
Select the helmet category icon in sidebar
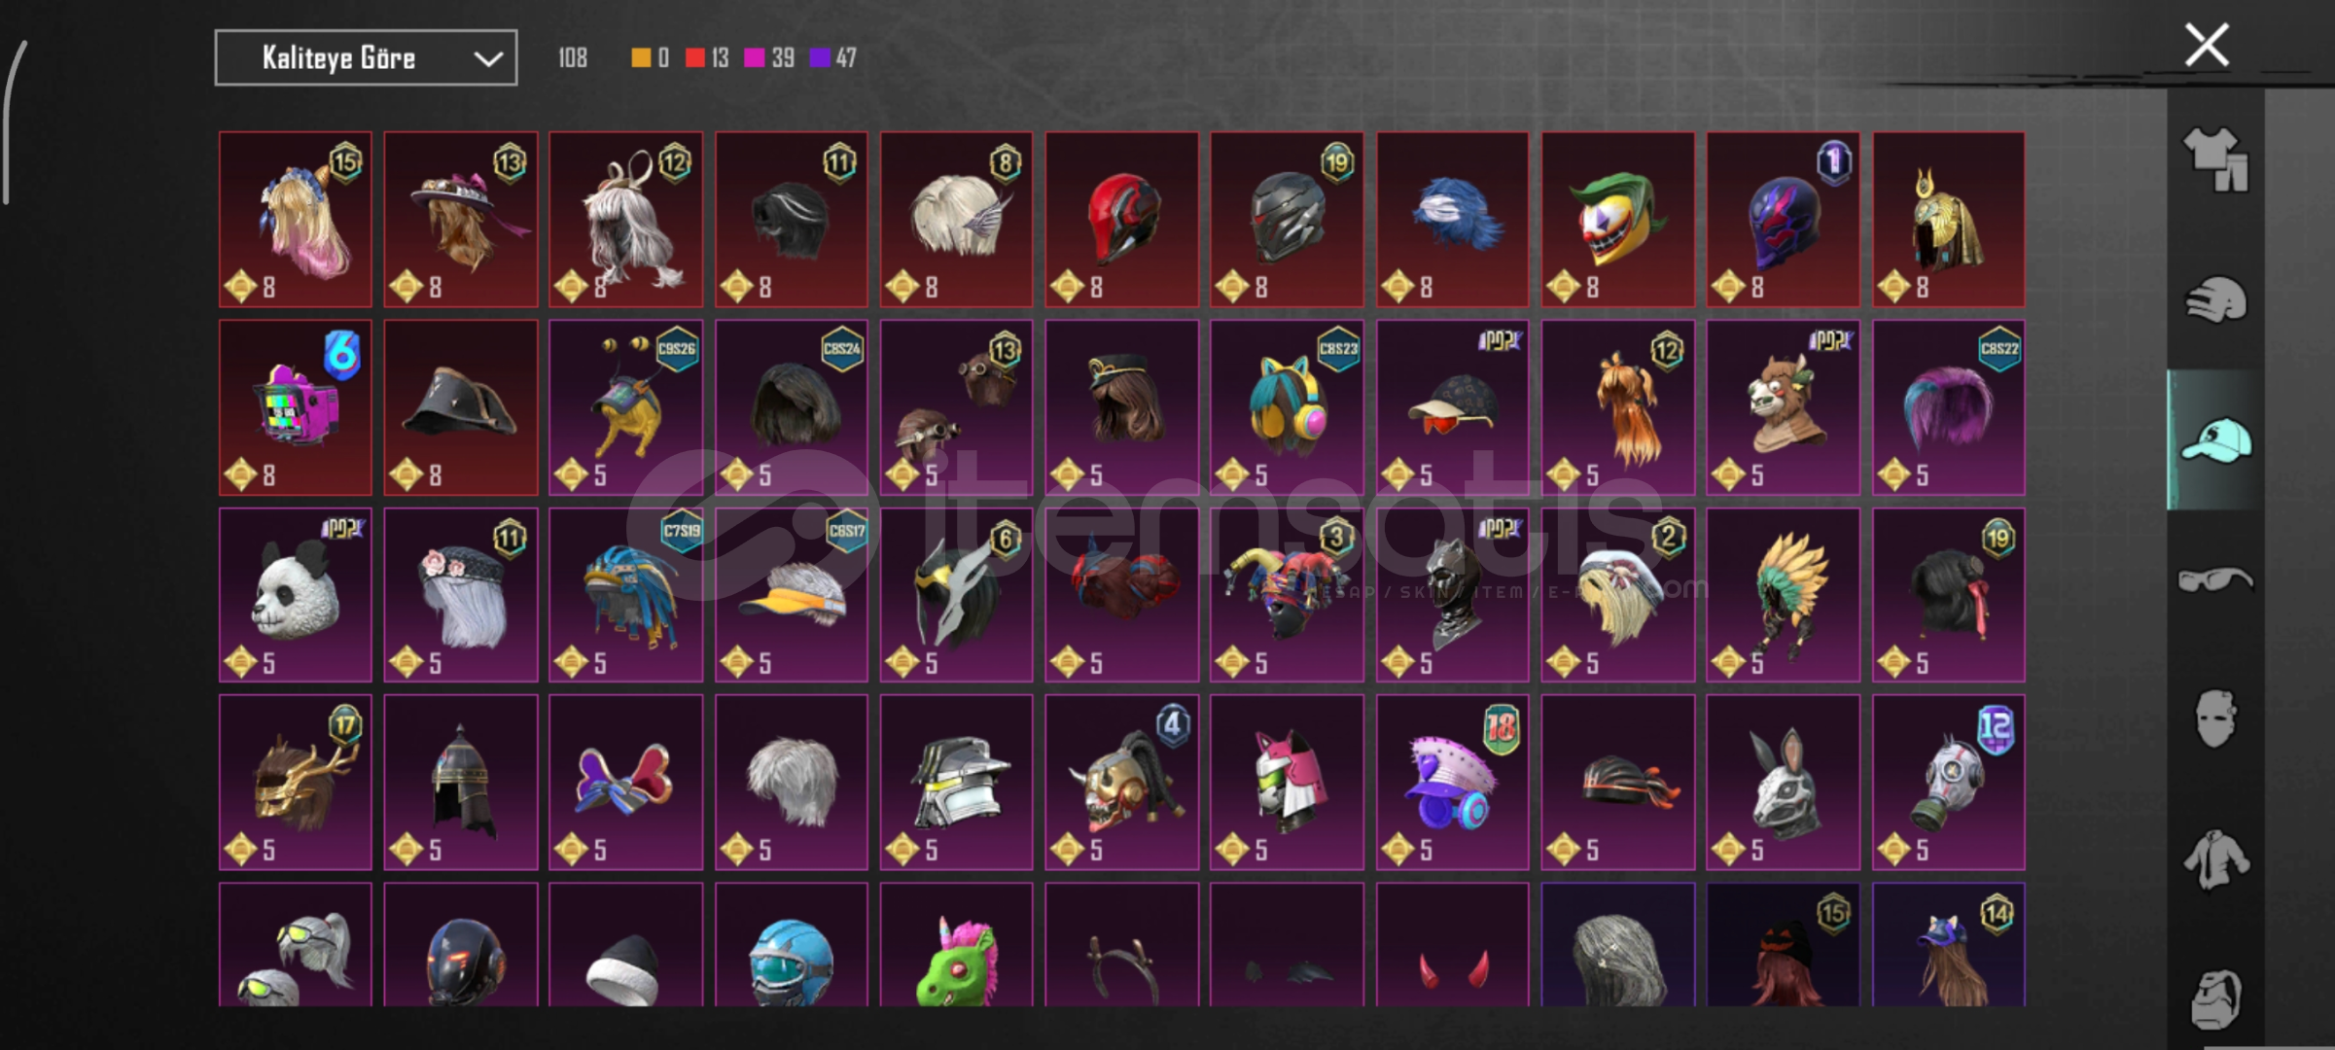tap(2216, 299)
